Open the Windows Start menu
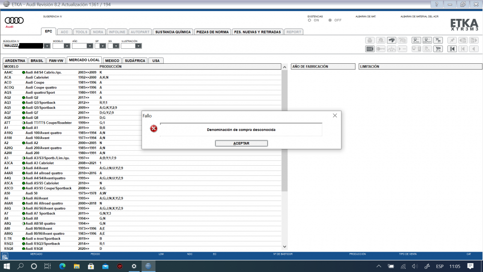Screen dimensions: 483x272 [x=6, y=266]
